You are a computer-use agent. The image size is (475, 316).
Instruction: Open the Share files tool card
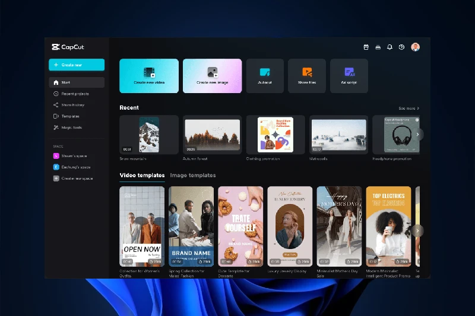[x=307, y=76]
